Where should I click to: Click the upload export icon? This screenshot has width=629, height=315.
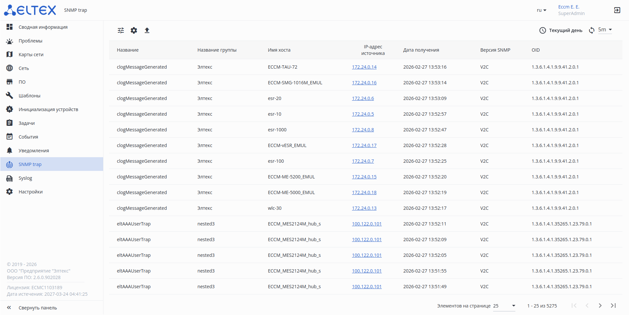(x=147, y=30)
